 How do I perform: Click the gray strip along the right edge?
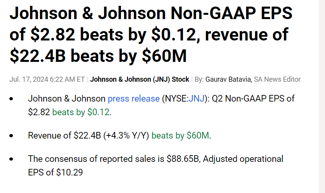(x=322, y=96)
